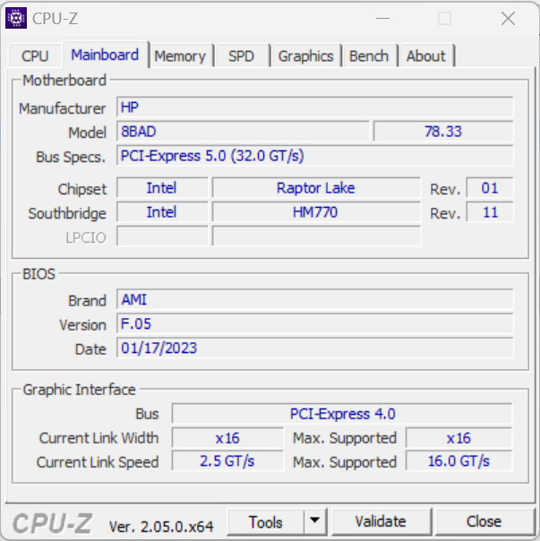This screenshot has width=540, height=541.
Task: Go to the Graphics tab
Action: (x=305, y=56)
